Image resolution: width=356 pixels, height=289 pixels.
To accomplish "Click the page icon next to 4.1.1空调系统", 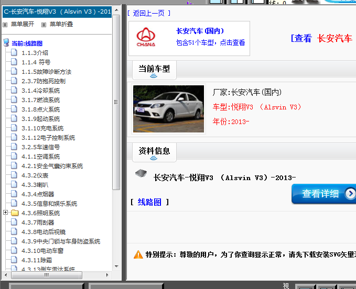I will pyautogui.click(x=14, y=156).
